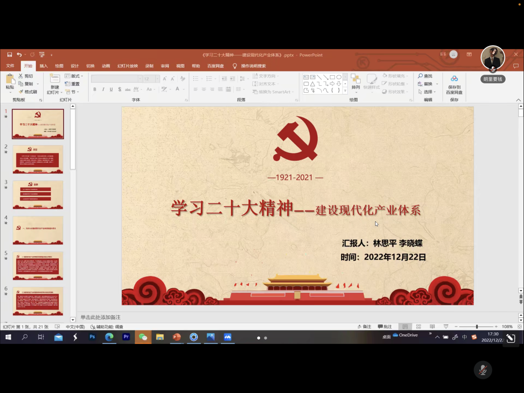524x393 pixels.
Task: Toggle the Notes (备注) pane in status bar
Action: point(364,327)
